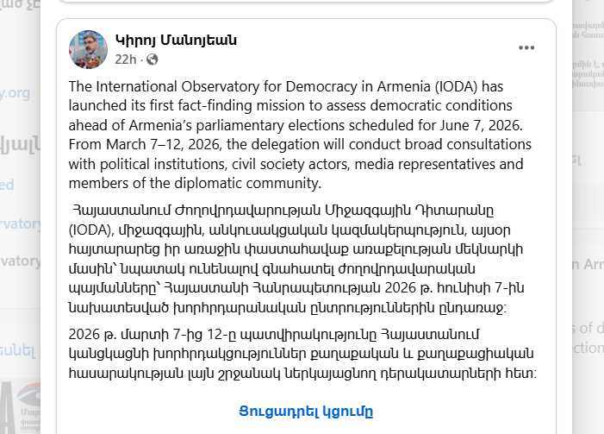Click the paragraph starting '2026 թ. մարտի 7-ից'
This screenshot has width=604, height=434.
click(302, 354)
